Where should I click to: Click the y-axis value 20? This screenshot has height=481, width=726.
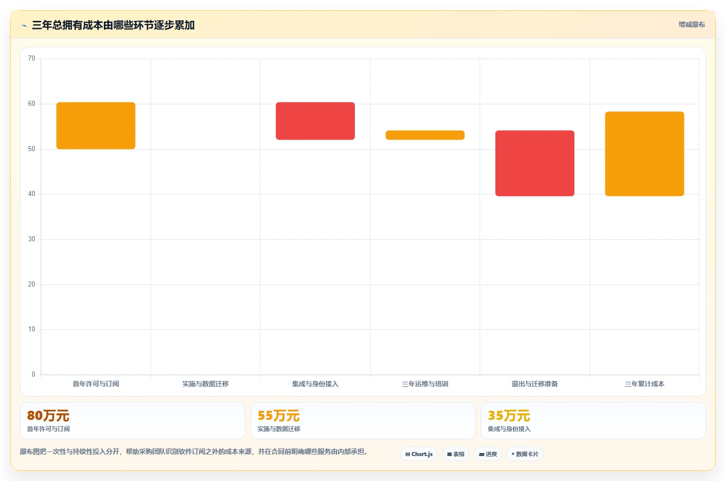[x=32, y=285]
